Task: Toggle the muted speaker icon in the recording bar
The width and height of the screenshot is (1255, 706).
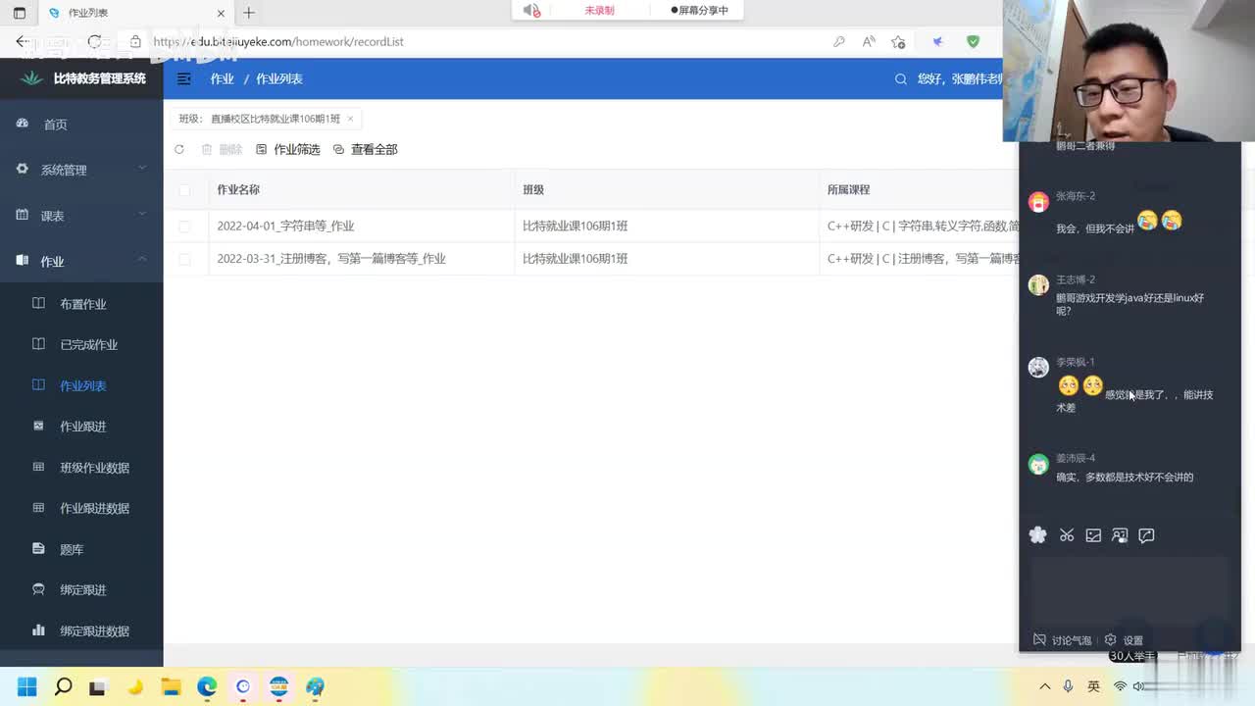Action: click(531, 10)
